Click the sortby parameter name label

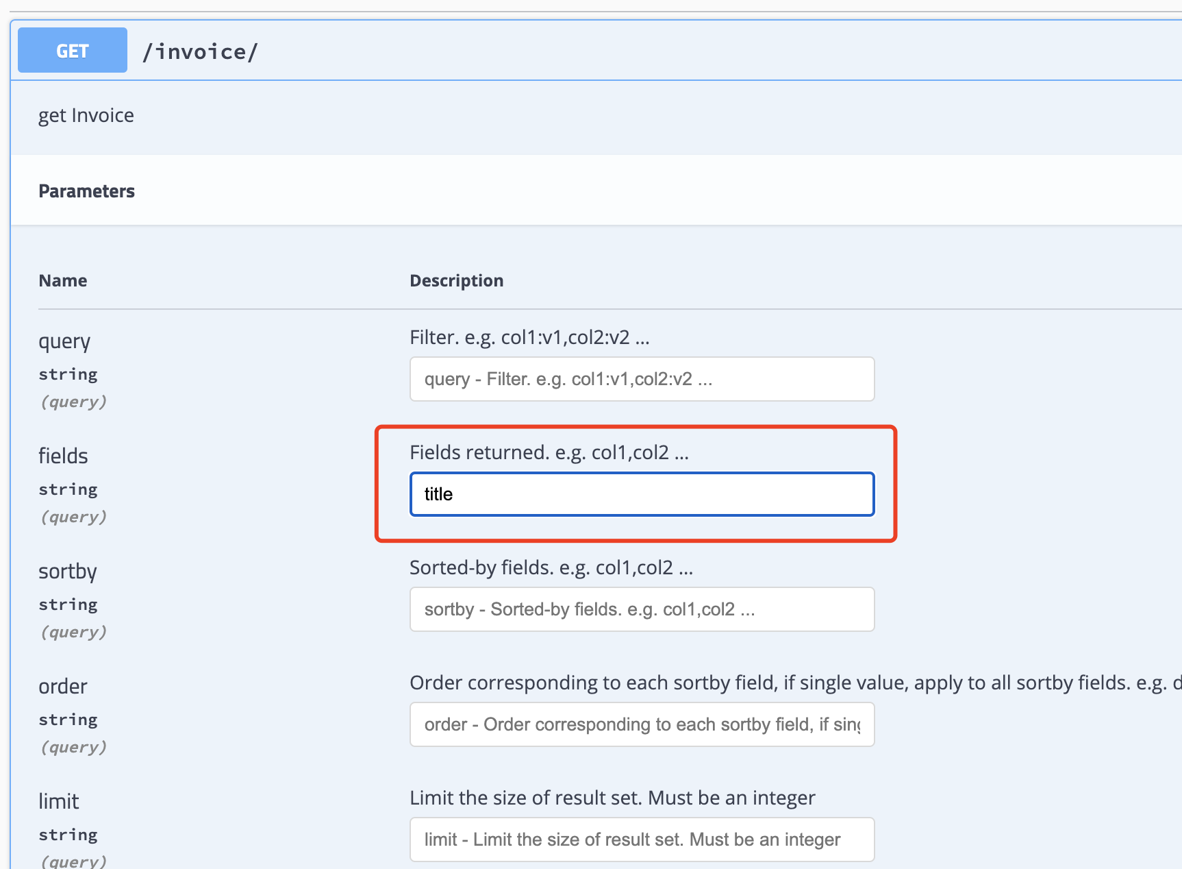click(x=68, y=571)
